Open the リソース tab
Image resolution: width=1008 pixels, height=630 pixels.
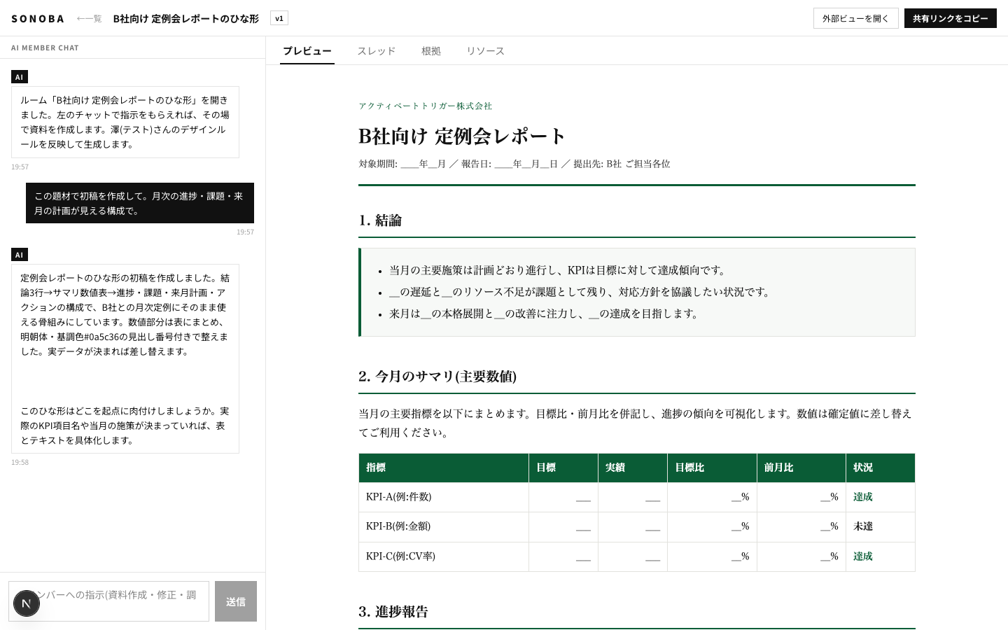click(485, 51)
